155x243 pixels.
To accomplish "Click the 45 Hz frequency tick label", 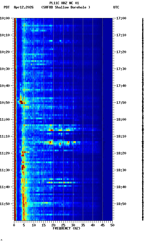I will click(x=102, y=225).
